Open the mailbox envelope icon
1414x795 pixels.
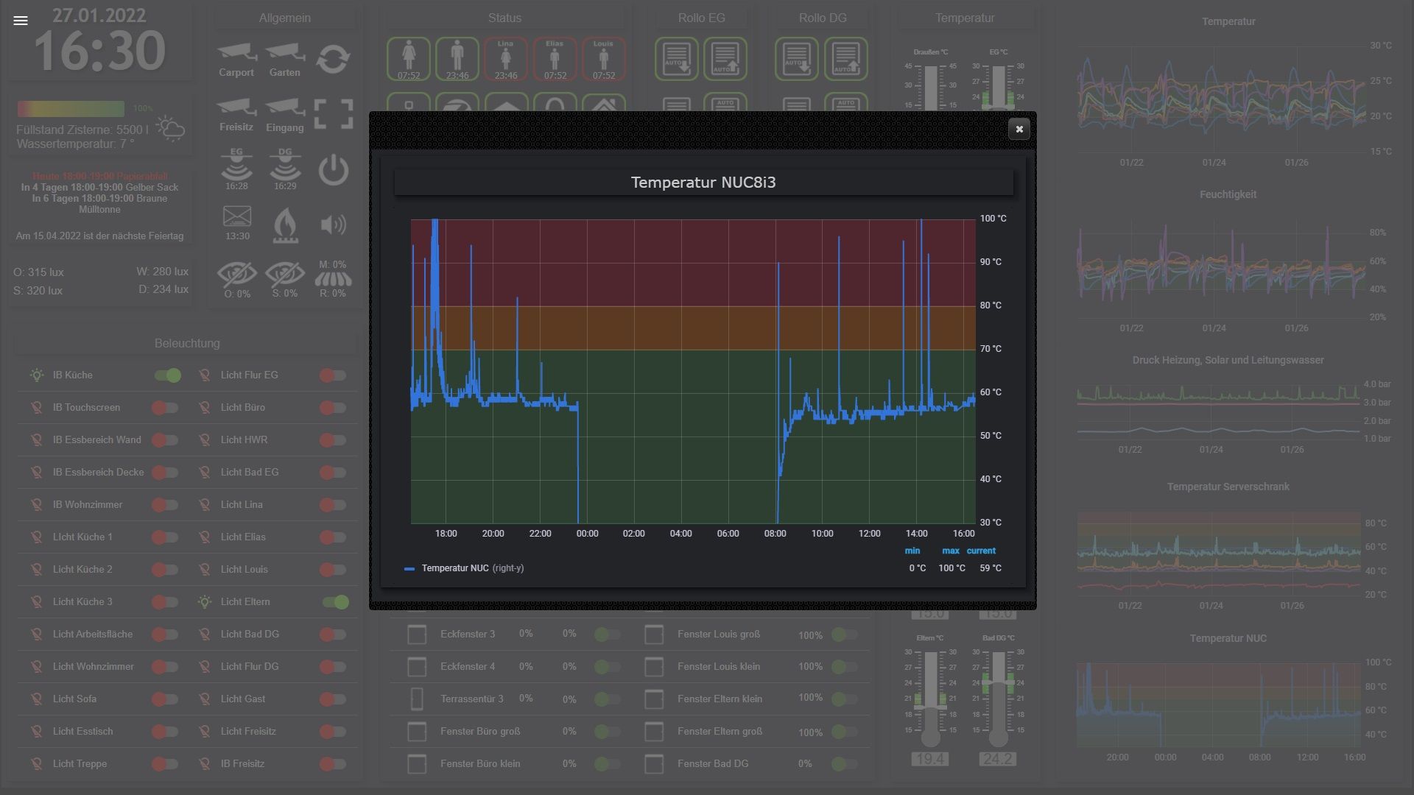[x=237, y=216]
